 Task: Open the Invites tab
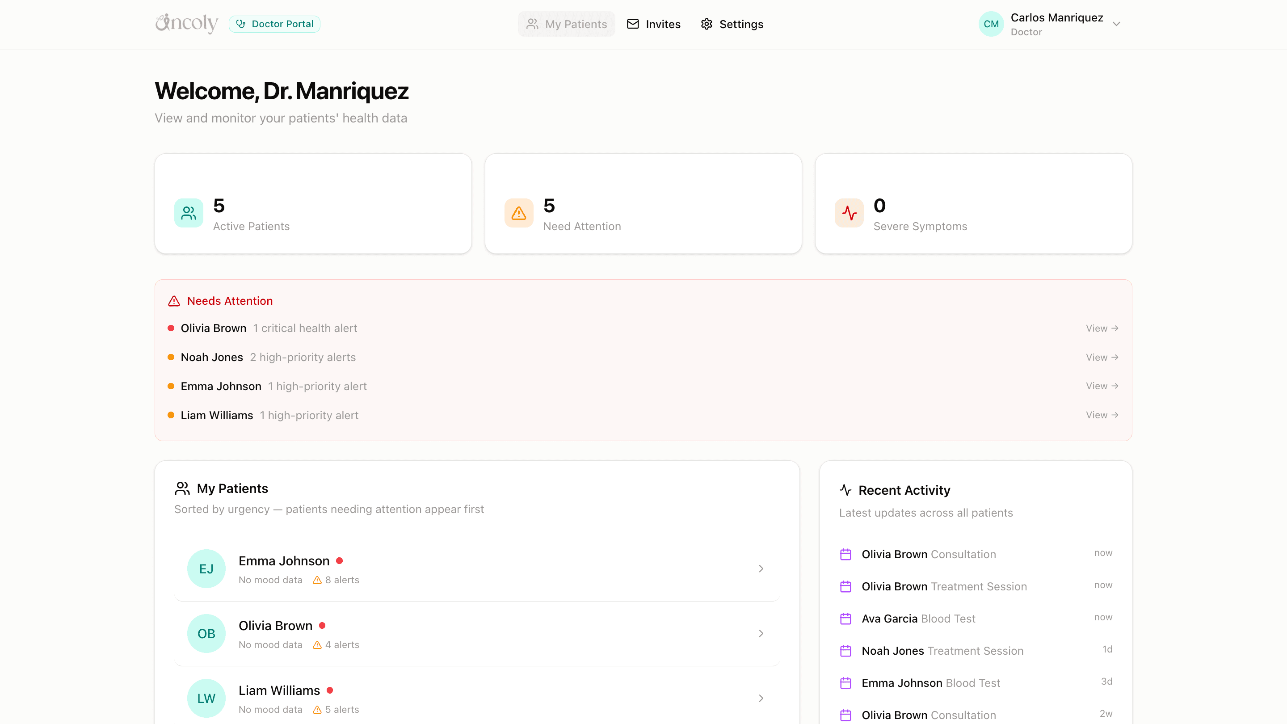653,24
